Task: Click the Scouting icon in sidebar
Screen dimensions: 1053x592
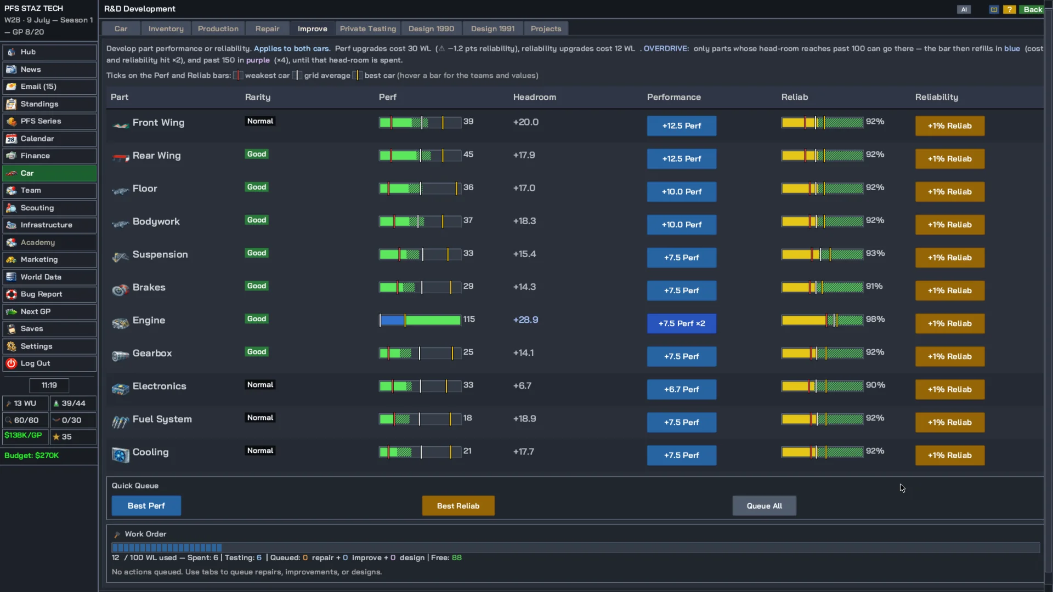Action: click(11, 208)
